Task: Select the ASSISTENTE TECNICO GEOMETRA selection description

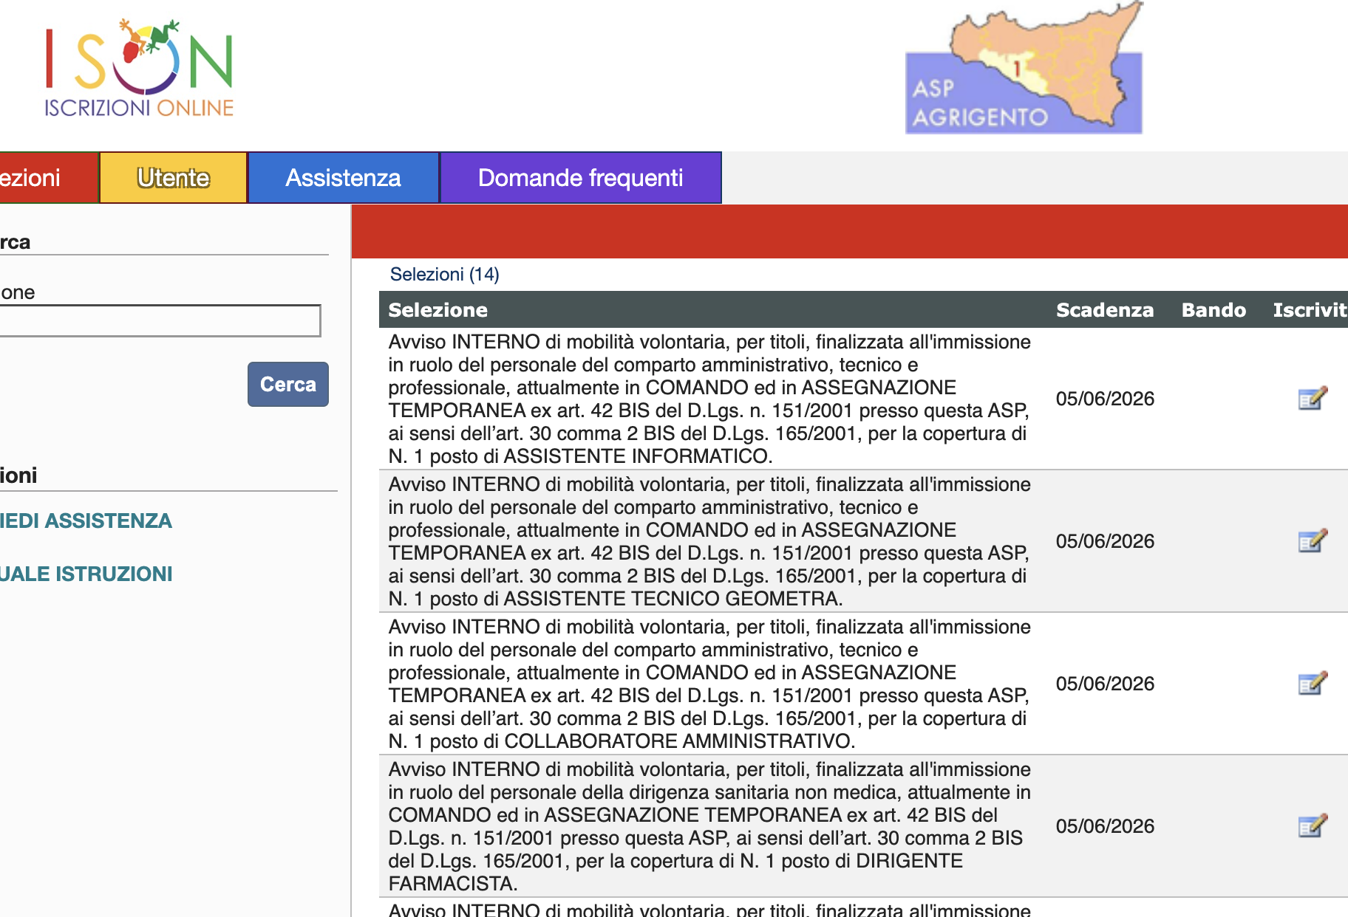Action: pyautogui.click(x=709, y=541)
